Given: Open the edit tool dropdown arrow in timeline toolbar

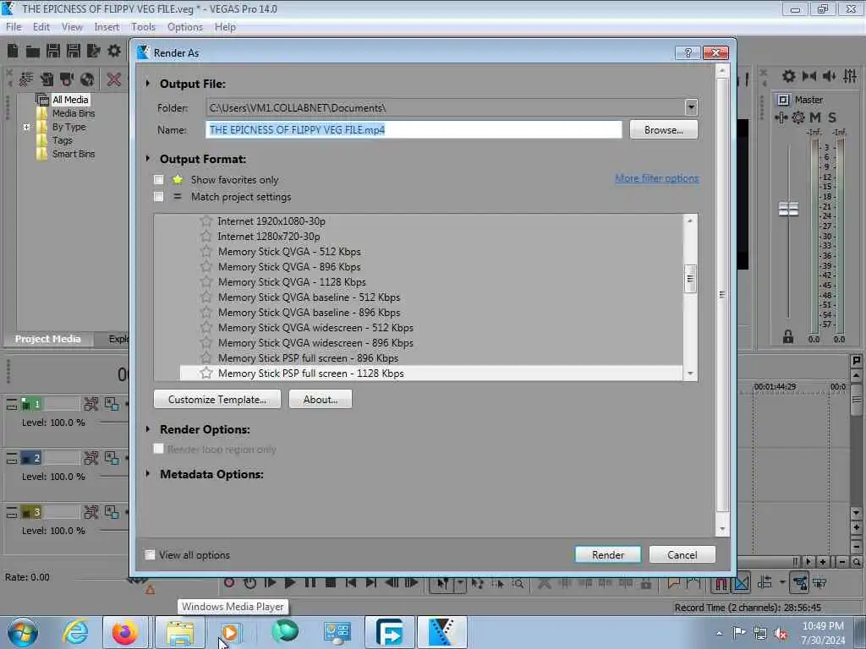Looking at the screenshot, I should [x=460, y=583].
